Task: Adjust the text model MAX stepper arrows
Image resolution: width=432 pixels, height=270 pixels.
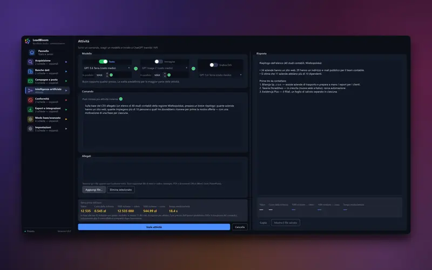Action: click(107, 75)
